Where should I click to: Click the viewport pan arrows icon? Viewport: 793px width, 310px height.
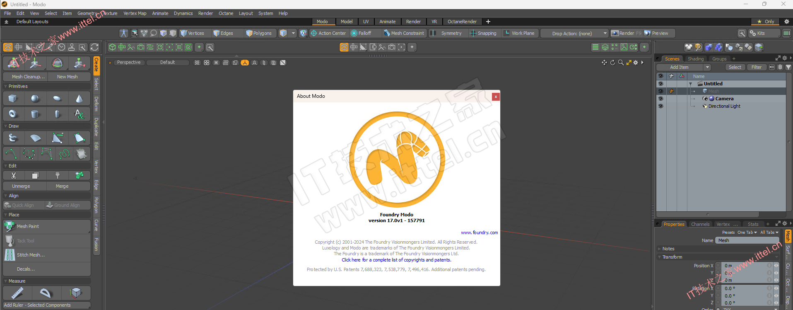tap(604, 63)
